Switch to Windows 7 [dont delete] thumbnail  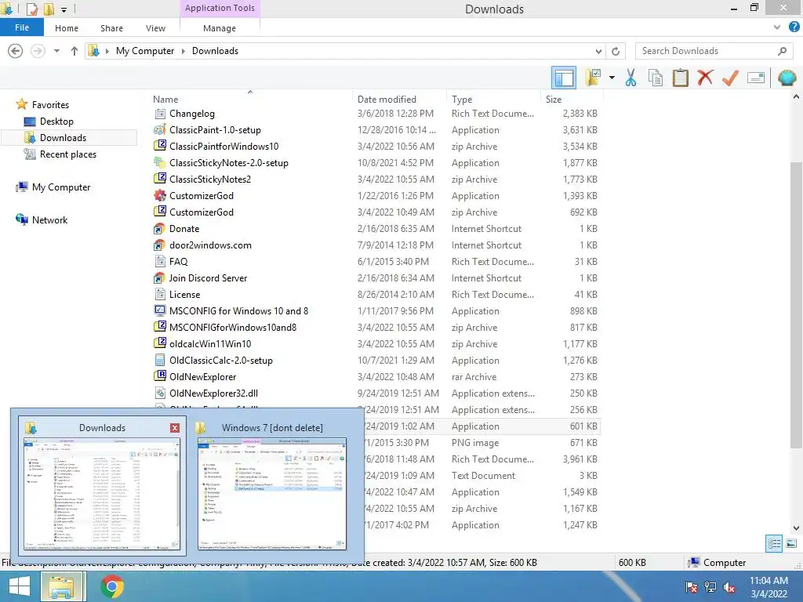pyautogui.click(x=272, y=494)
